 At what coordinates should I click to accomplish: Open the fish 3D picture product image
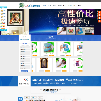pos(49,47)
